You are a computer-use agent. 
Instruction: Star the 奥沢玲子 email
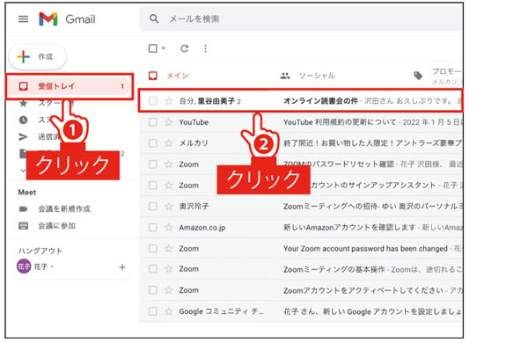(169, 206)
